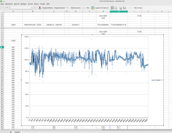Click the 'Frischluftanteil' cell in column G
The width and height of the screenshot is (172, 133).
pos(103,25)
